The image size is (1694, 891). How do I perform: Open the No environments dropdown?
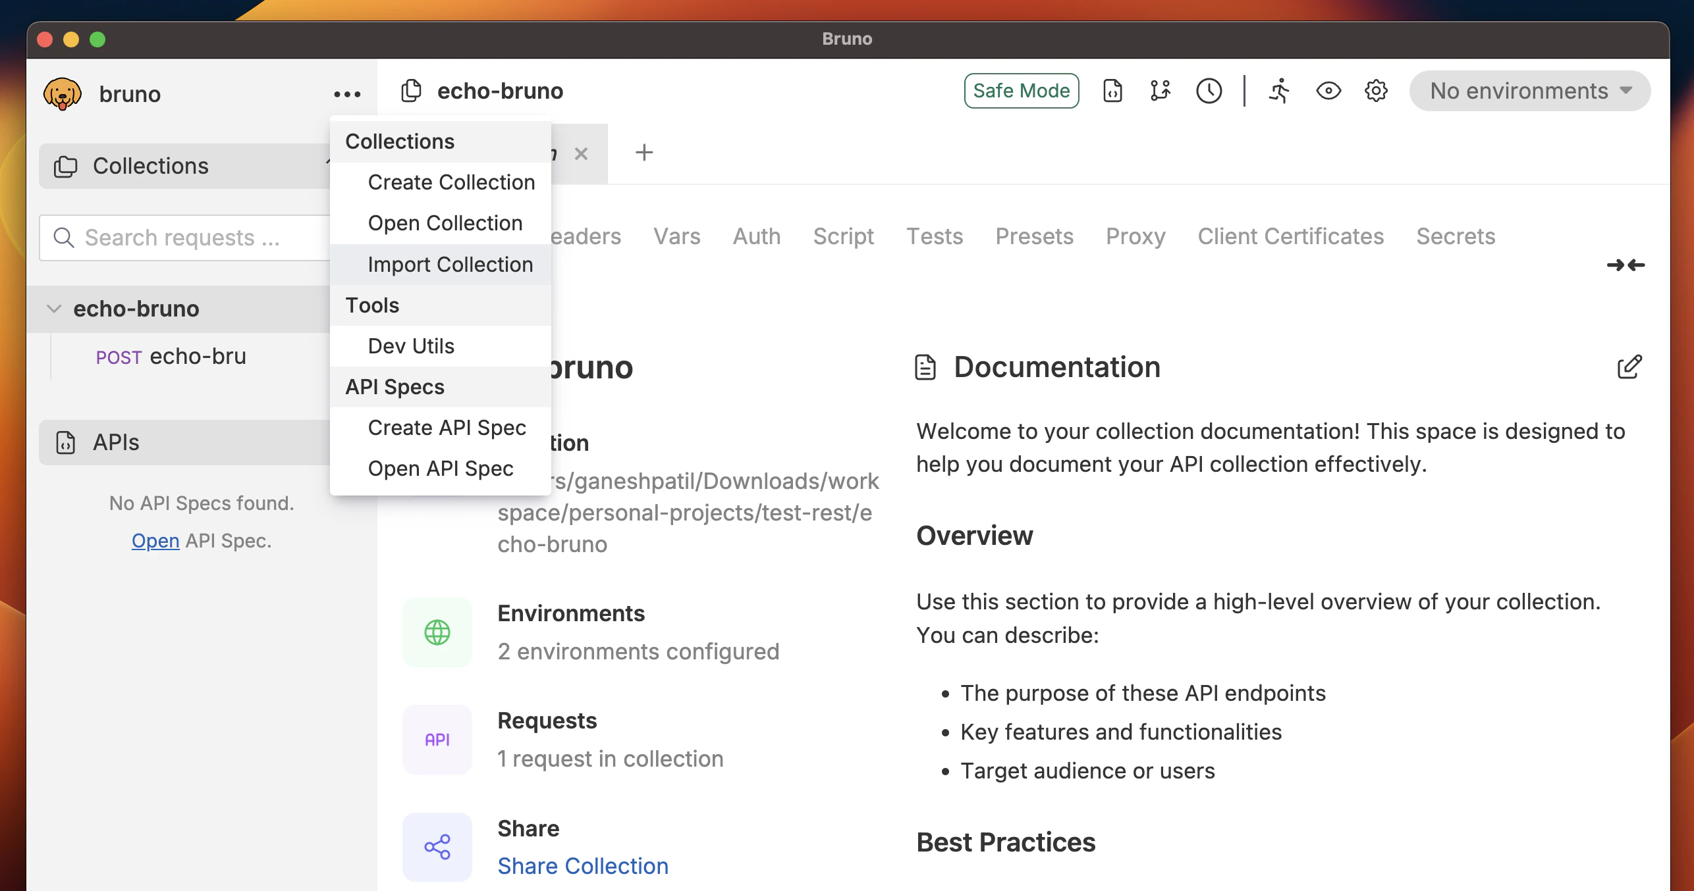1529,91
